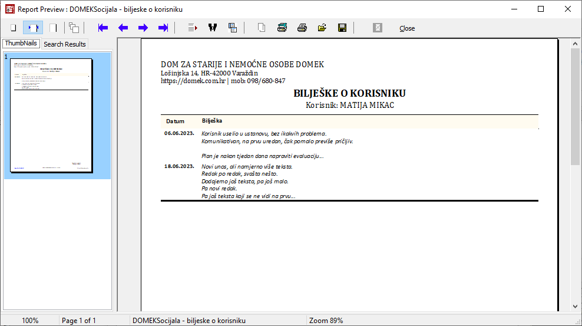Viewport: 582px width, 326px height.
Task: Jump to last page arrow
Action: (163, 28)
